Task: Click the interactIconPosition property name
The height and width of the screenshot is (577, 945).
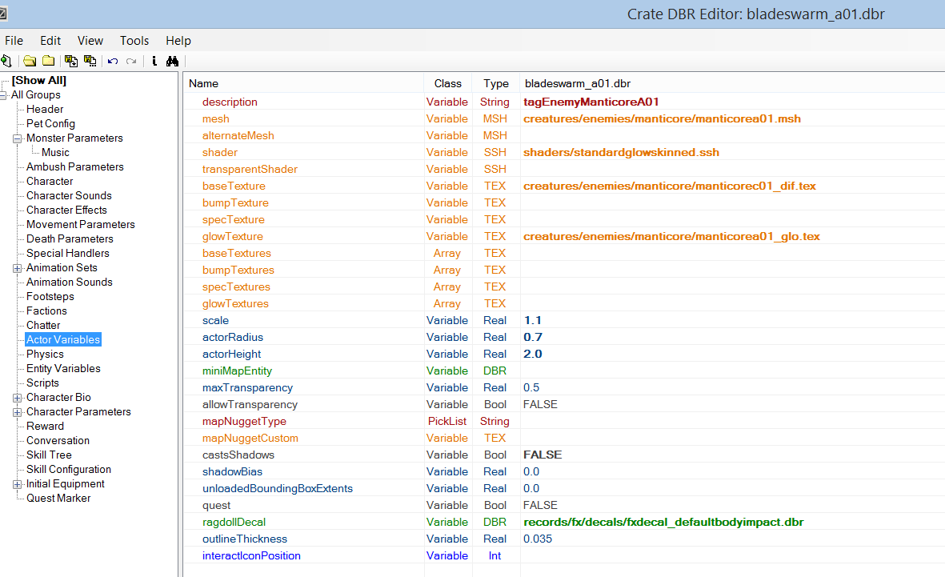Action: (251, 556)
